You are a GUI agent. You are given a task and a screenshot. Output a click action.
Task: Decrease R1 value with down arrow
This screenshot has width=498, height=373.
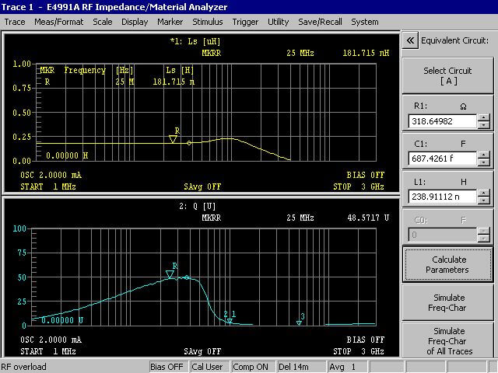tap(484, 124)
